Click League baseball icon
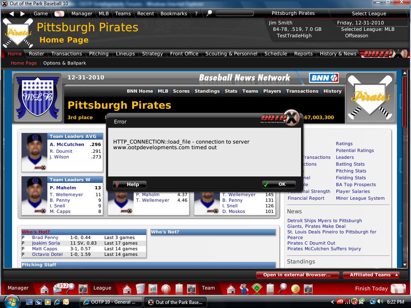The width and height of the screenshot is (411, 308). tap(166, 289)
